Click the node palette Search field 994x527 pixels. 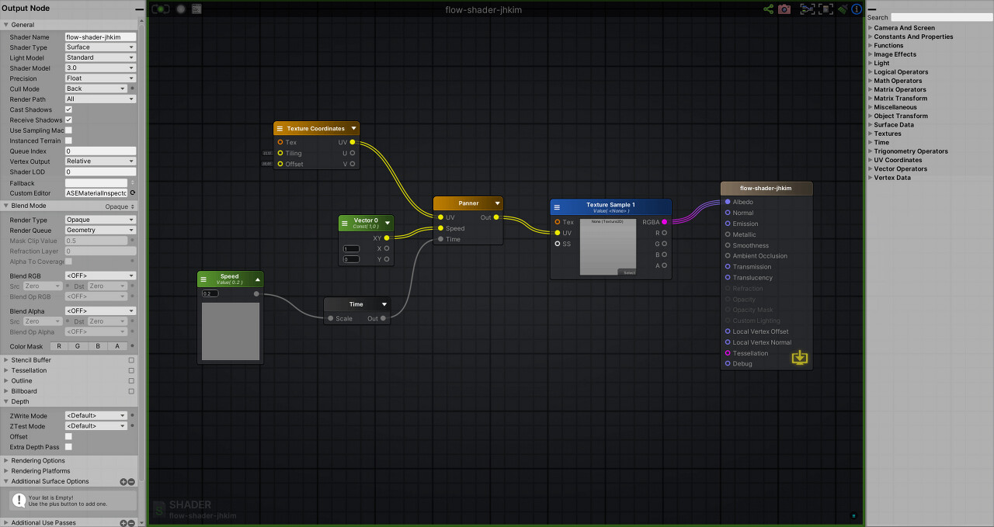[940, 16]
